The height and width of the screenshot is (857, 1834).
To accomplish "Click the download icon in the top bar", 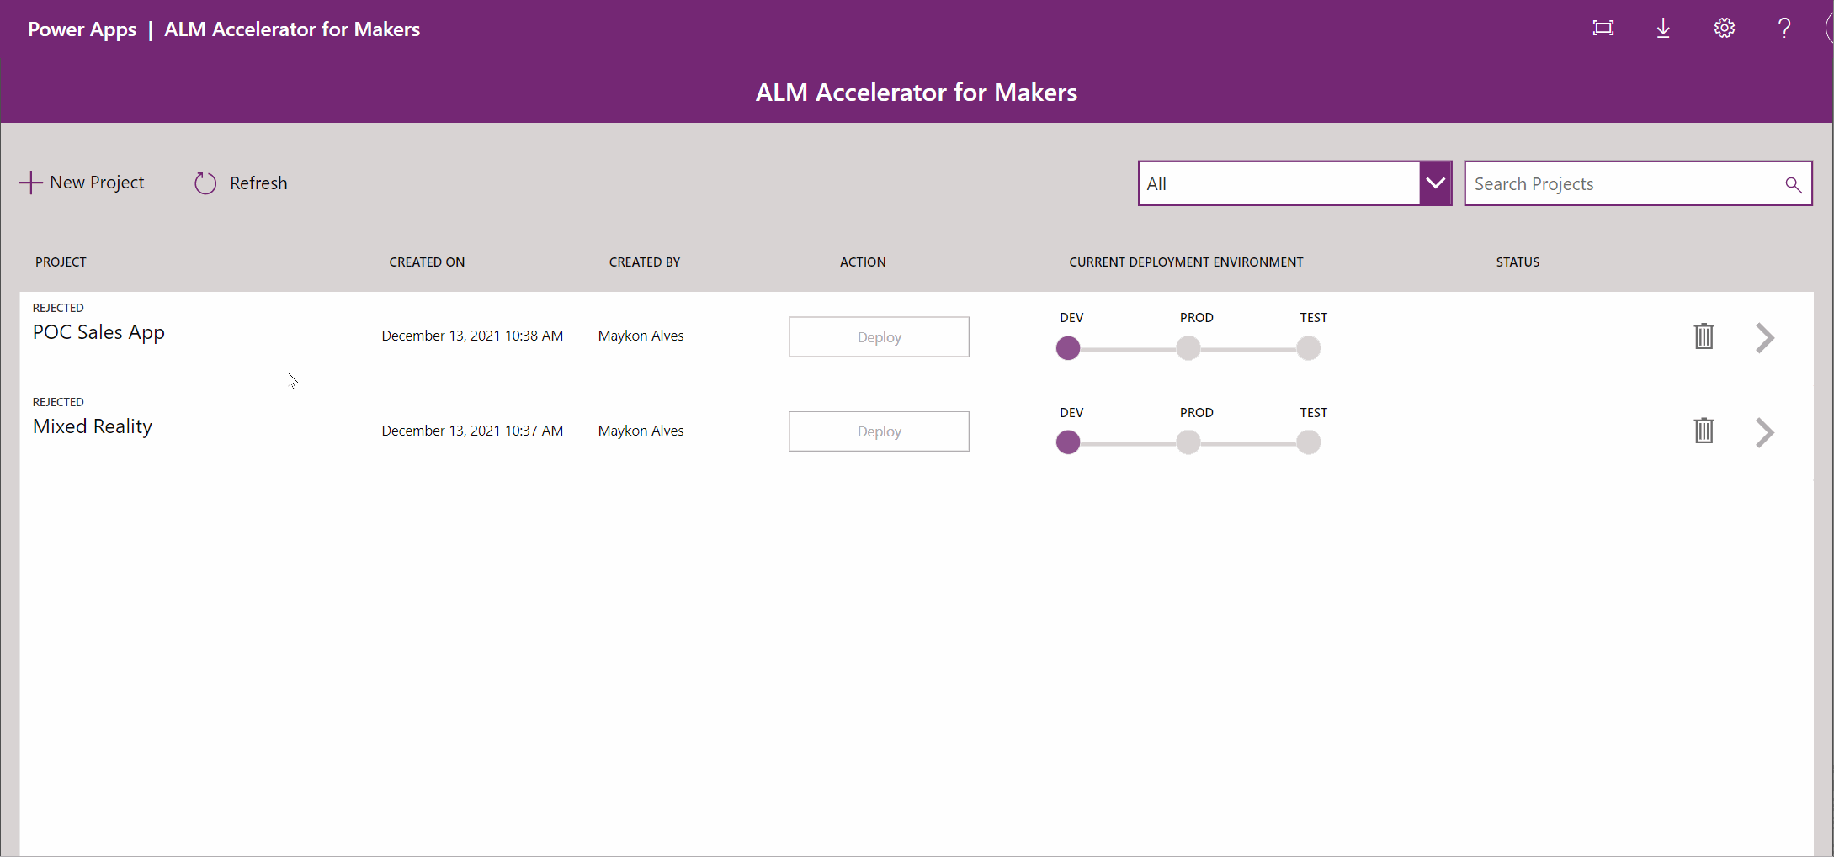I will point(1663,28).
